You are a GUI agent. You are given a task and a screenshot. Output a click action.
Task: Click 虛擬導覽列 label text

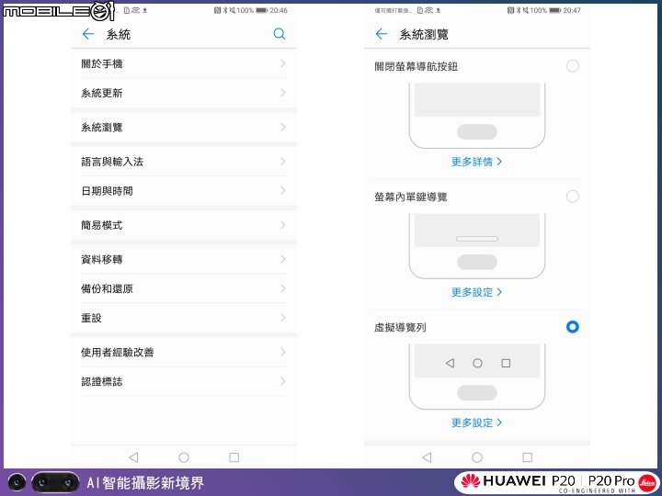coord(400,327)
